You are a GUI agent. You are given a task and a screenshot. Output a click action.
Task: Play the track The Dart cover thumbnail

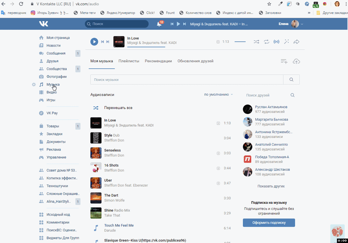96,198
